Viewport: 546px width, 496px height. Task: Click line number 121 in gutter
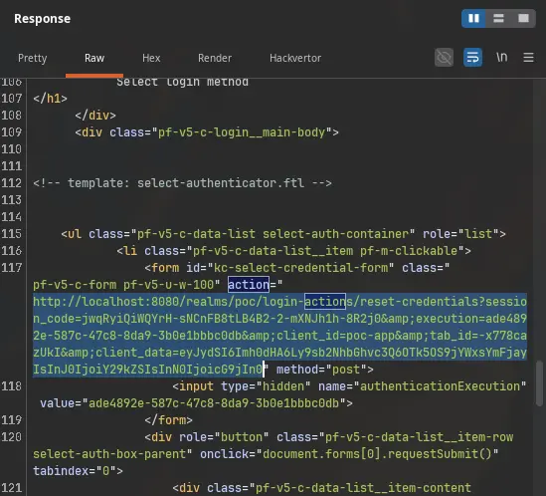12,488
